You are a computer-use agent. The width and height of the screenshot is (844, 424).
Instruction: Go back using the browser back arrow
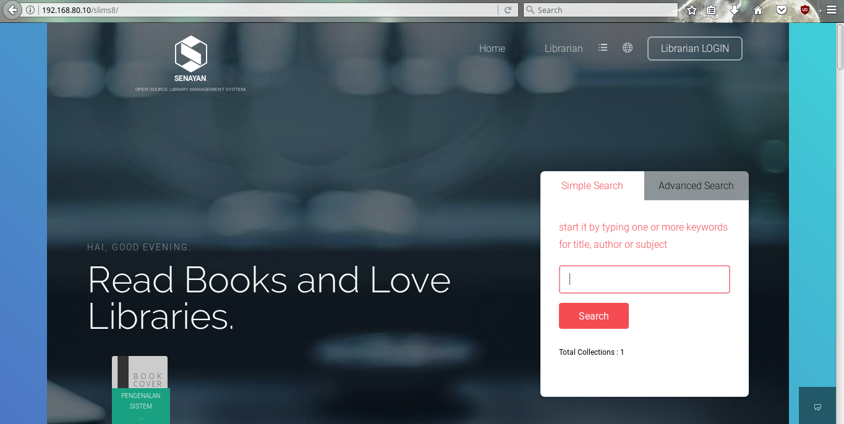12,10
